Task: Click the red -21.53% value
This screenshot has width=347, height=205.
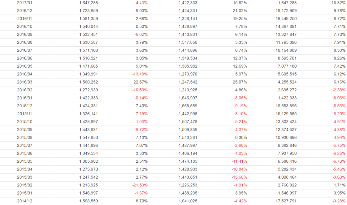Action: click(x=140, y=185)
